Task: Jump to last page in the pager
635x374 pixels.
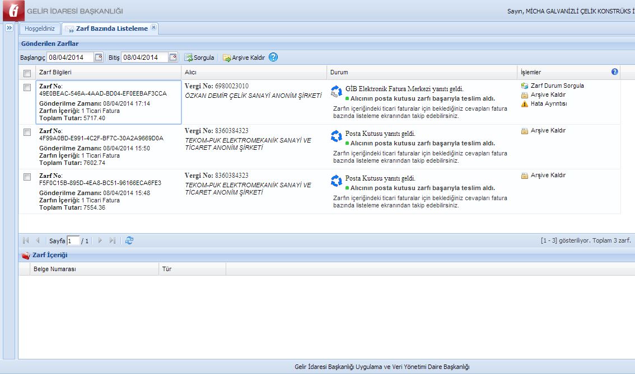Action: point(113,241)
